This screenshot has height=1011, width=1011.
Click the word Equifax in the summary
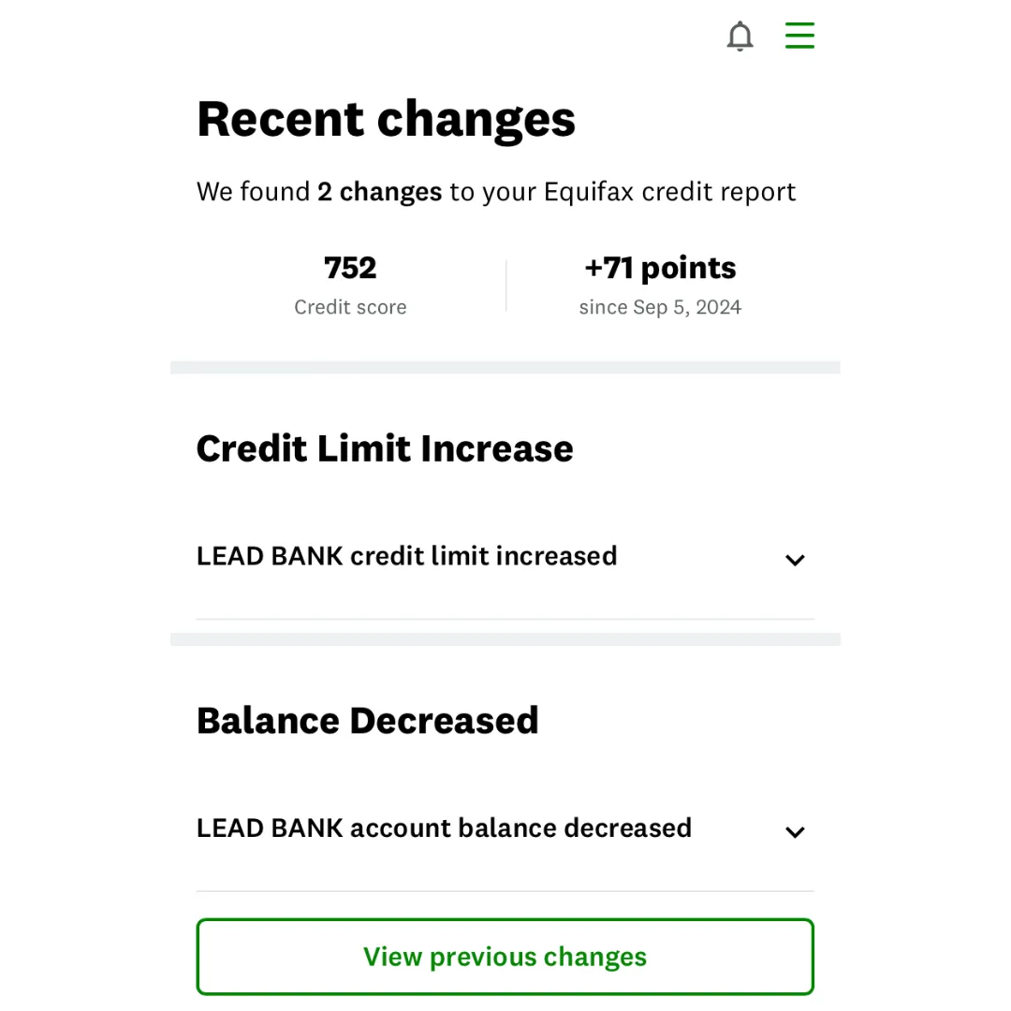pos(589,192)
